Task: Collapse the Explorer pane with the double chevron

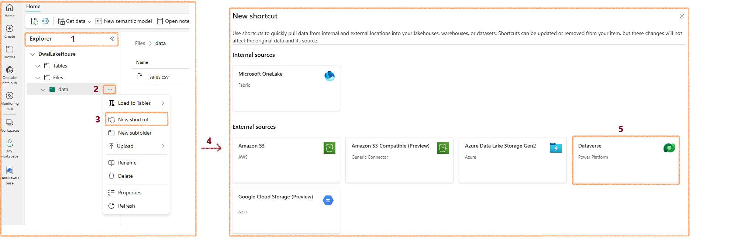Action: click(x=112, y=39)
